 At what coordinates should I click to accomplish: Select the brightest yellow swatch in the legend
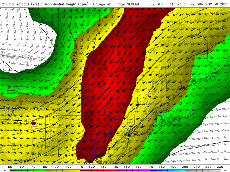click(x=77, y=170)
